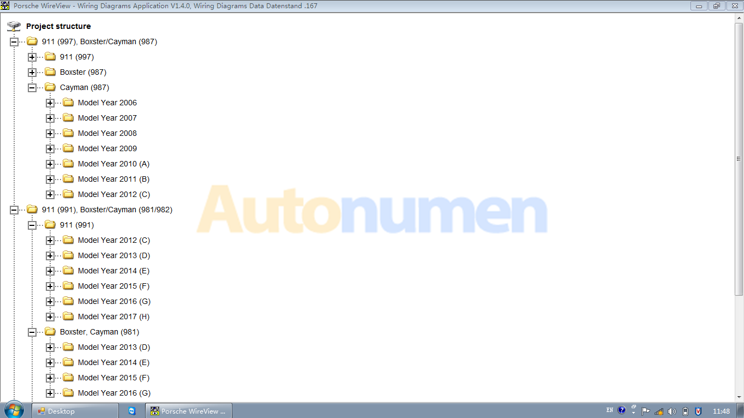
Task: Select Model Year 2015 (F) under 911 (991)
Action: pyautogui.click(x=113, y=286)
